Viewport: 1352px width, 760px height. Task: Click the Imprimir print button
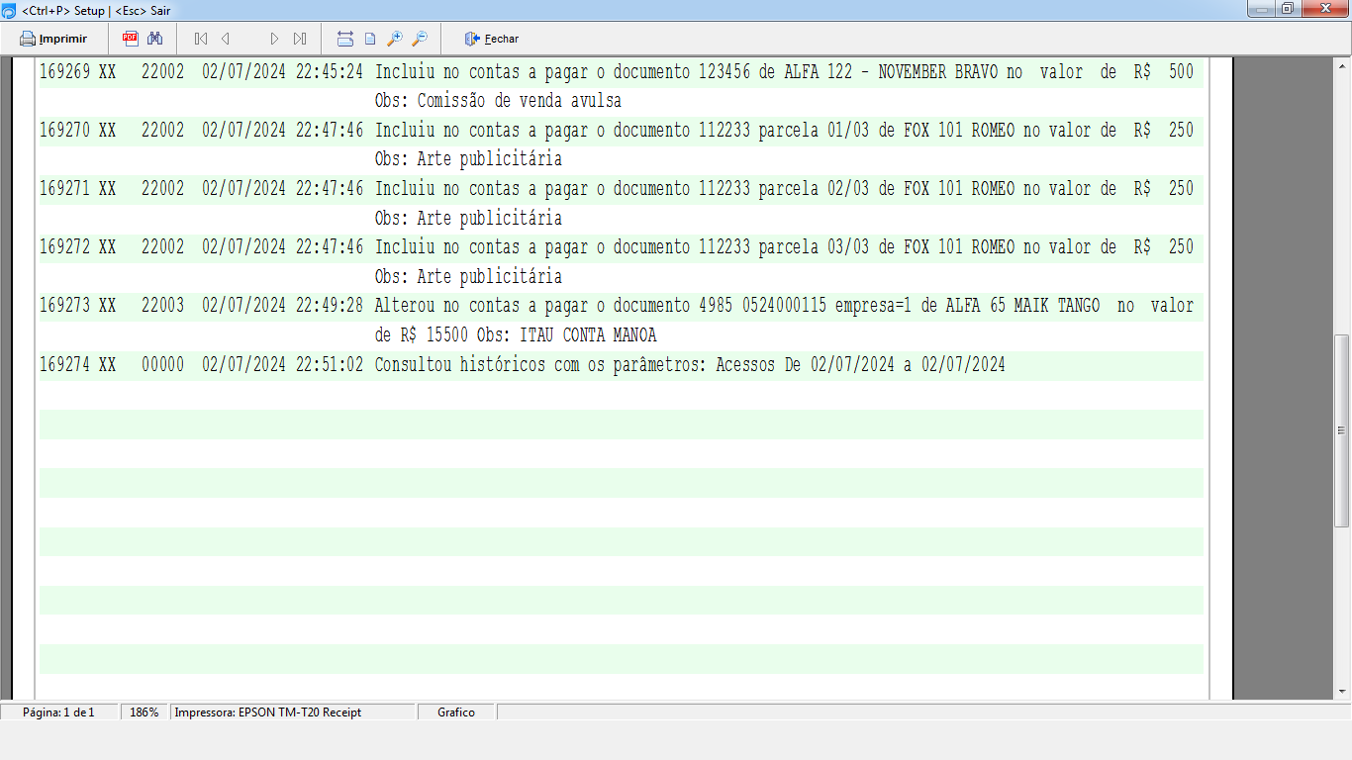[x=53, y=39]
